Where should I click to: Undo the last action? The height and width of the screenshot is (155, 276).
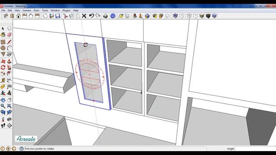coord(91,16)
